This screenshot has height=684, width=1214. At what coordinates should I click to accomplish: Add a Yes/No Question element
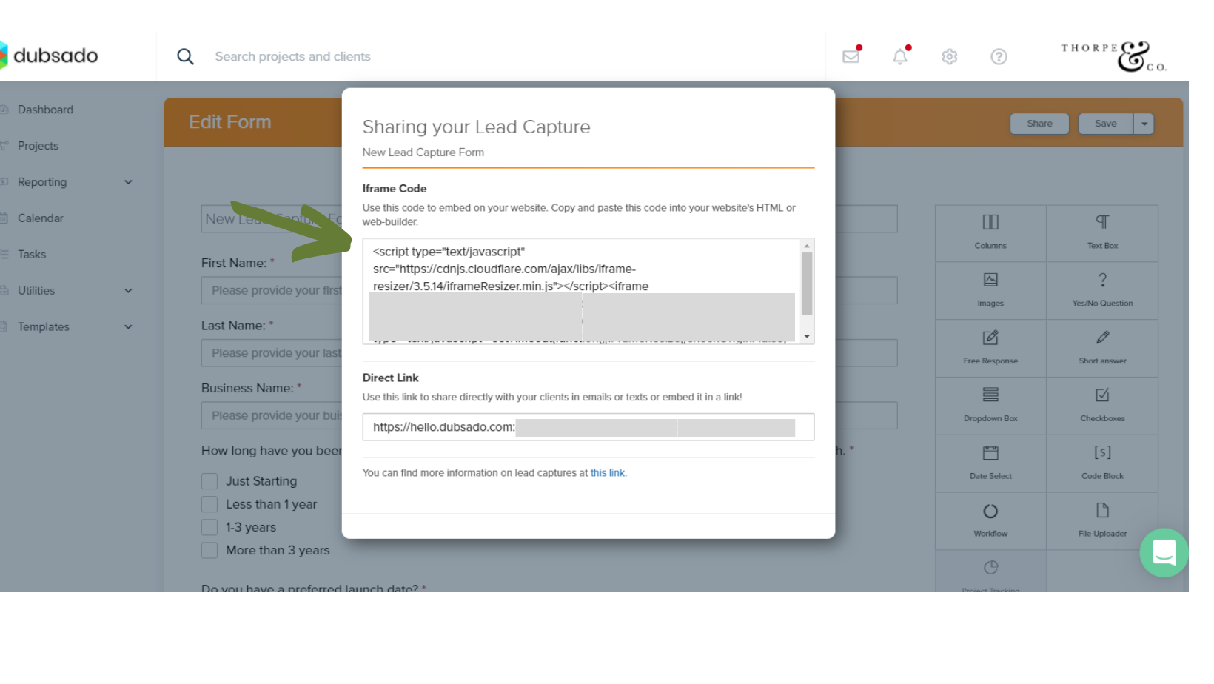[x=1102, y=291]
